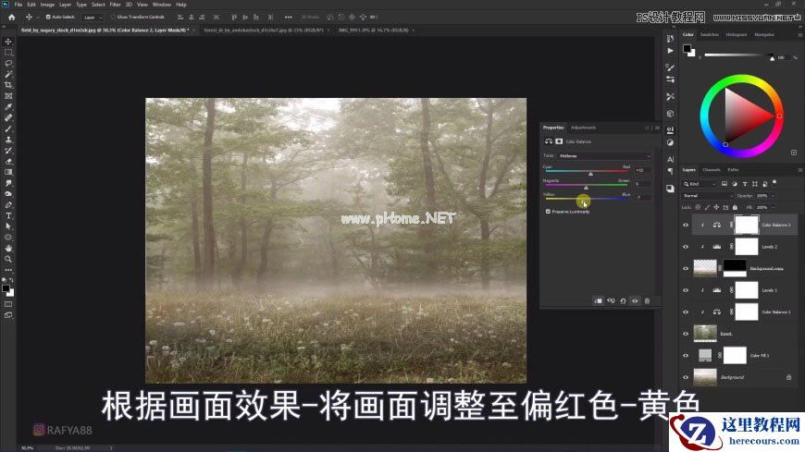This screenshot has height=452, width=805.
Task: Open the Paragraph panel icon
Action: click(670, 171)
